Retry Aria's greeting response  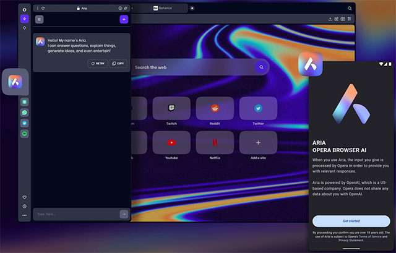98,63
